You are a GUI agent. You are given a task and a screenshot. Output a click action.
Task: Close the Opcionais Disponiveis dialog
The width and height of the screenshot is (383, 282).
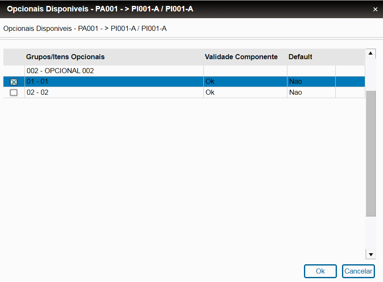click(x=375, y=9)
